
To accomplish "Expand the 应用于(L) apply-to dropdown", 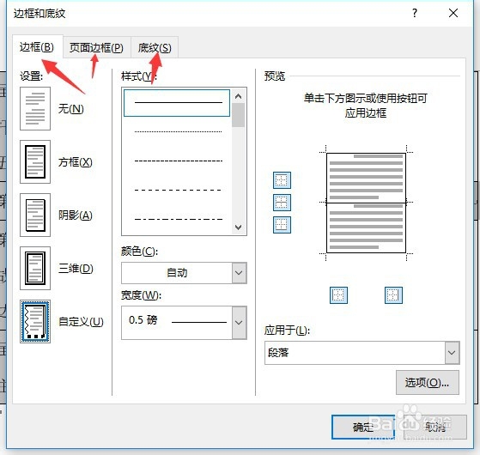I will point(452,353).
